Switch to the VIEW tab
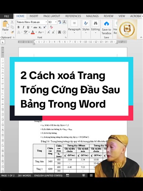Image resolution: width=143 pixels, height=191 pixels. [122, 16]
